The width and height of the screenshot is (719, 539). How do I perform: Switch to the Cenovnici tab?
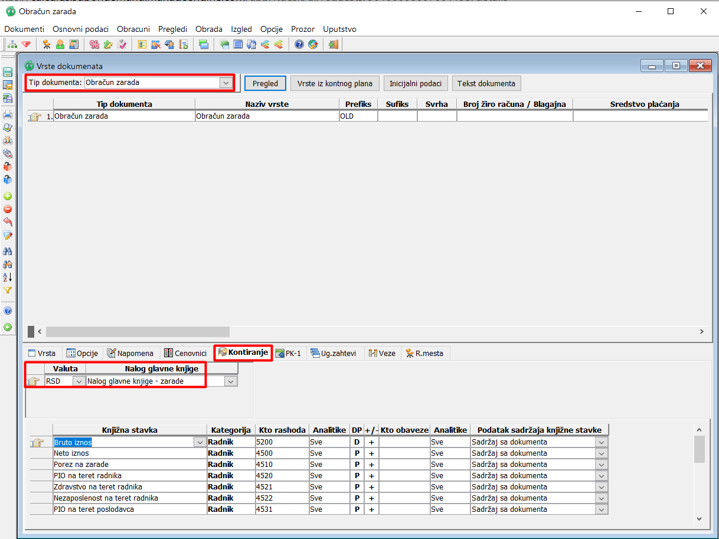(185, 353)
